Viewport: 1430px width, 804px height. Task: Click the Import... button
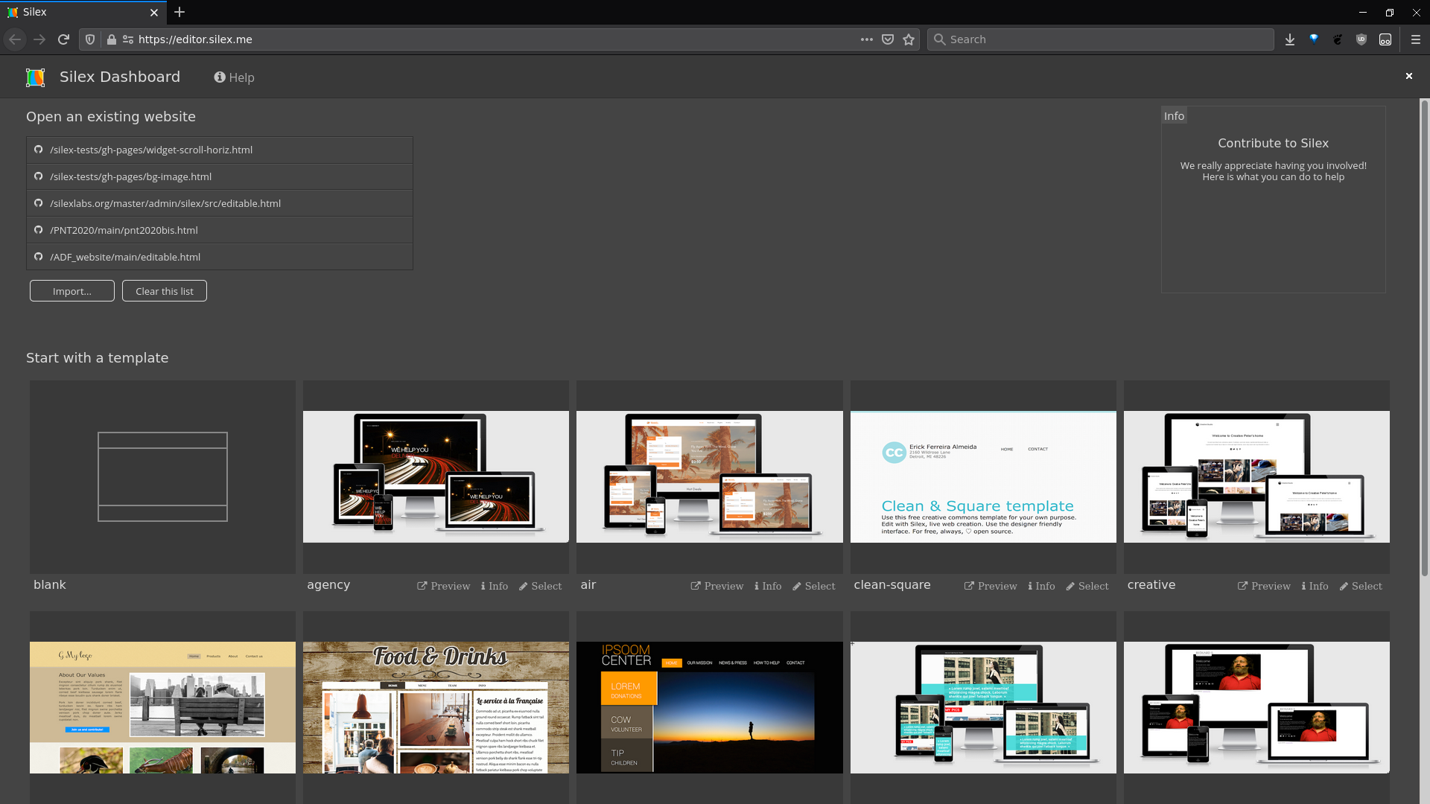pos(71,290)
